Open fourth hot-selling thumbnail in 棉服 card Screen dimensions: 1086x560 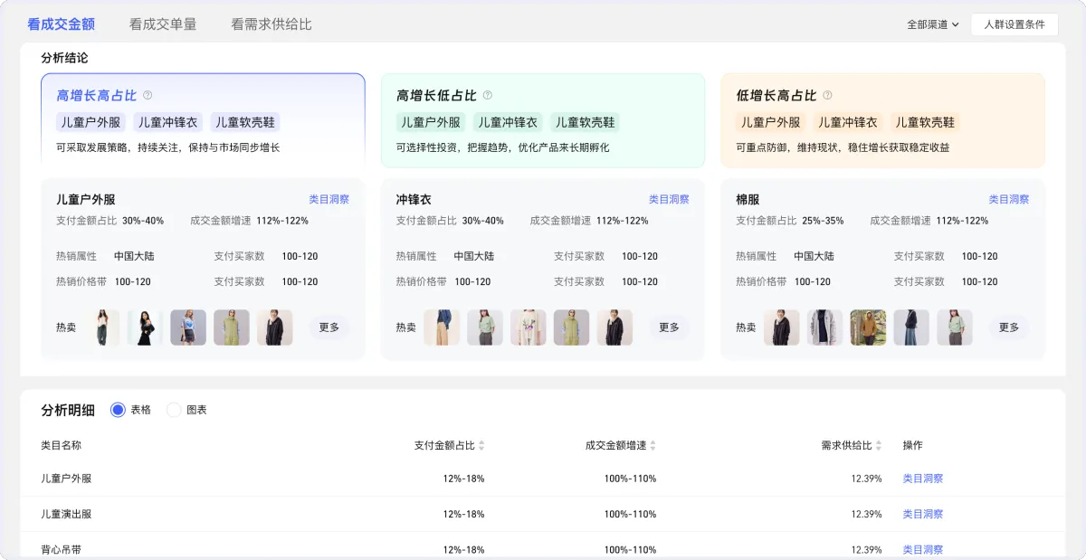[x=911, y=327]
